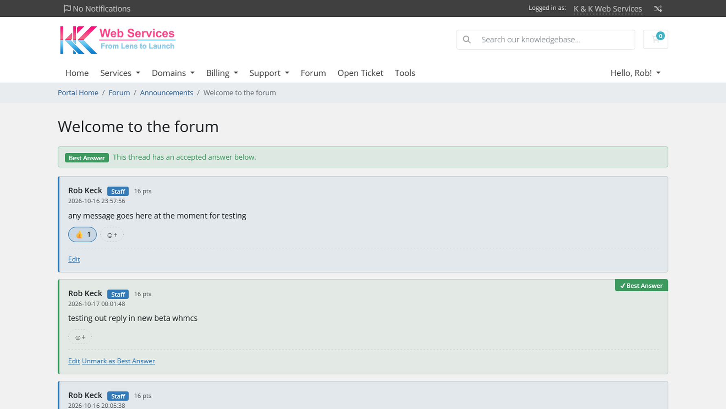Open the Billing dropdown menu

pyautogui.click(x=222, y=73)
